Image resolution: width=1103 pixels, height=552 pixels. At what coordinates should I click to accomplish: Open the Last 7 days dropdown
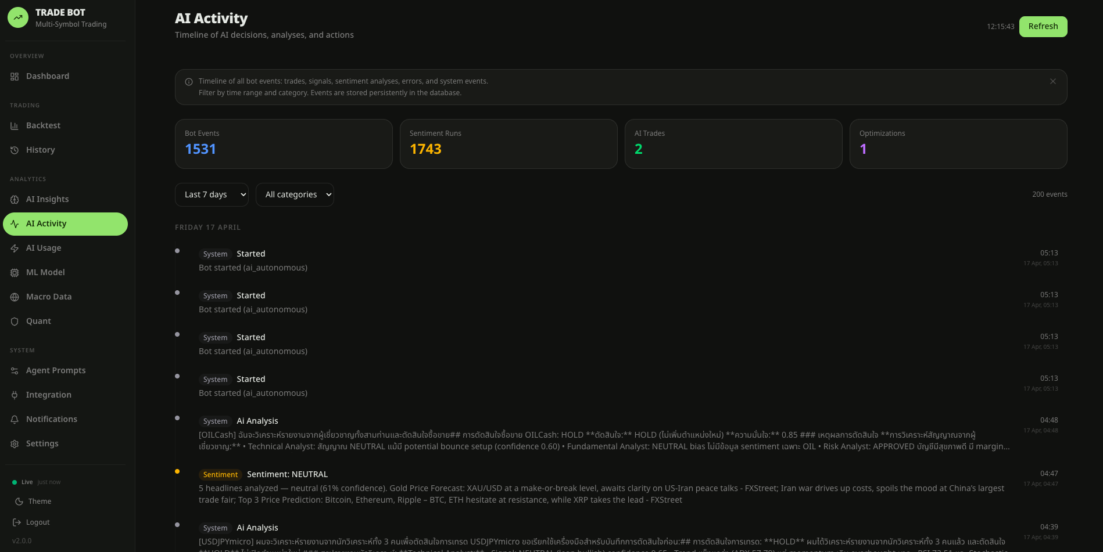(x=212, y=195)
